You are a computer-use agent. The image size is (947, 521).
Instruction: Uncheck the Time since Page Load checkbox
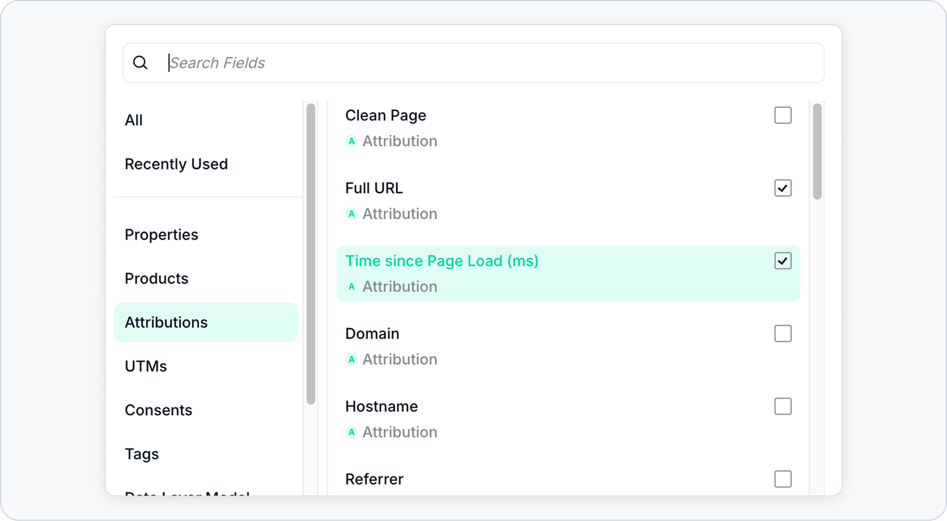[783, 260]
